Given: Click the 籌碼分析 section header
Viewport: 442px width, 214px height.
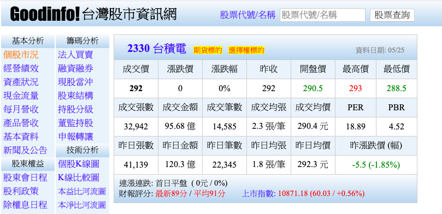Looking at the screenshot, I should tap(82, 41).
